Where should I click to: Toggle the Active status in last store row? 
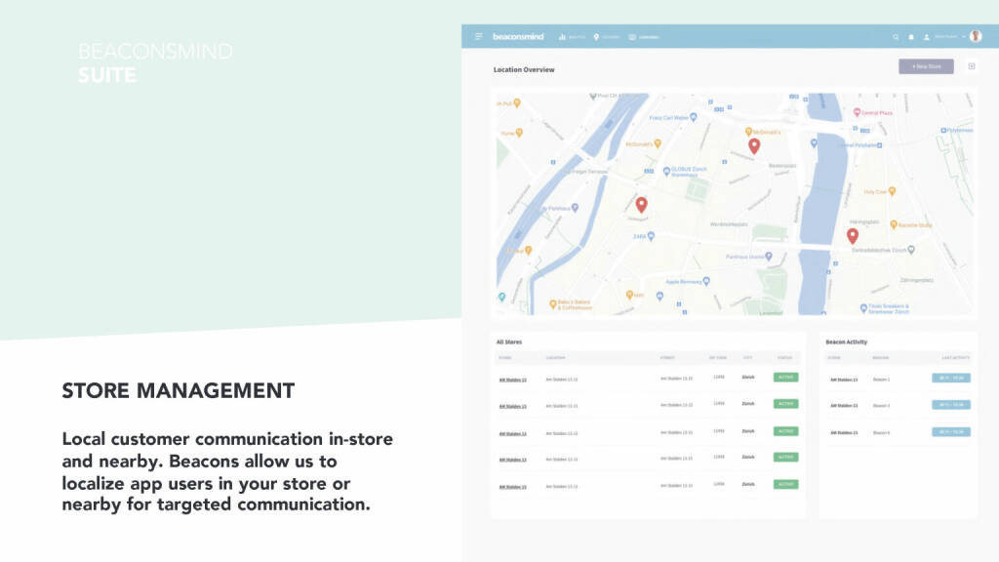[x=785, y=484]
